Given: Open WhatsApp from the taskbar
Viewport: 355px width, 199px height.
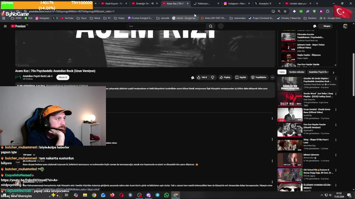Looking at the screenshot, I should (x=167, y=195).
